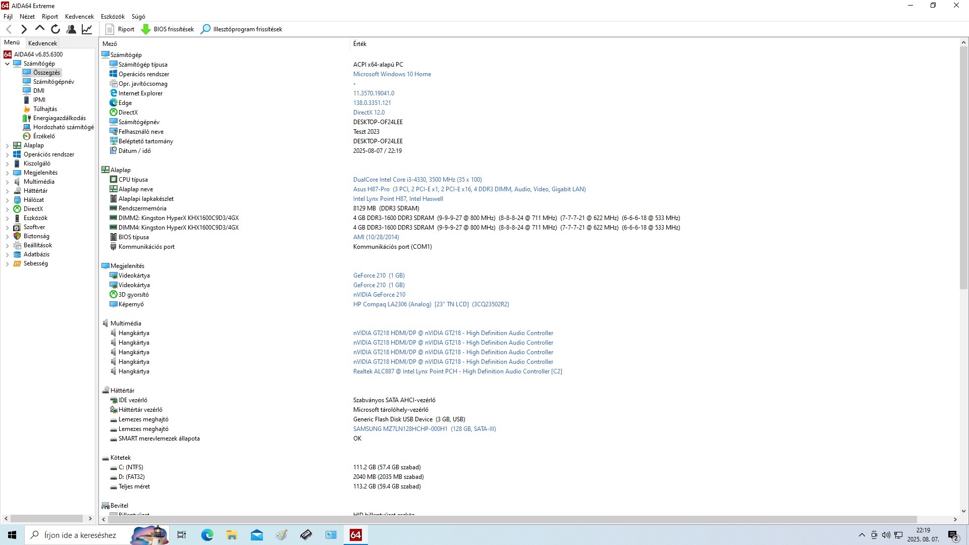
Task: Expand the Alaplap tree node
Action: click(x=7, y=146)
